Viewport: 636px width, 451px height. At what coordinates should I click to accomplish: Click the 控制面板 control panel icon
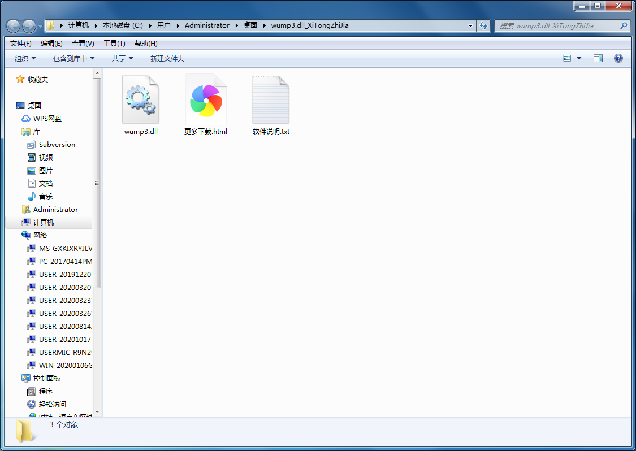click(26, 378)
